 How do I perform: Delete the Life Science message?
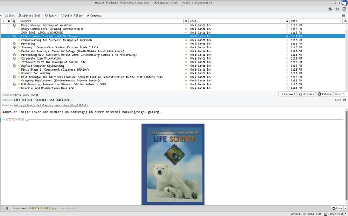coord(324,94)
